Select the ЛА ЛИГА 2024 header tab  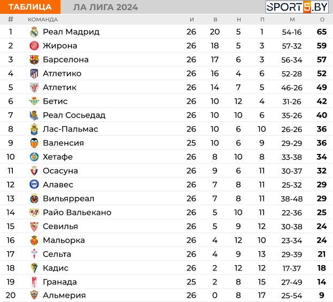point(105,7)
